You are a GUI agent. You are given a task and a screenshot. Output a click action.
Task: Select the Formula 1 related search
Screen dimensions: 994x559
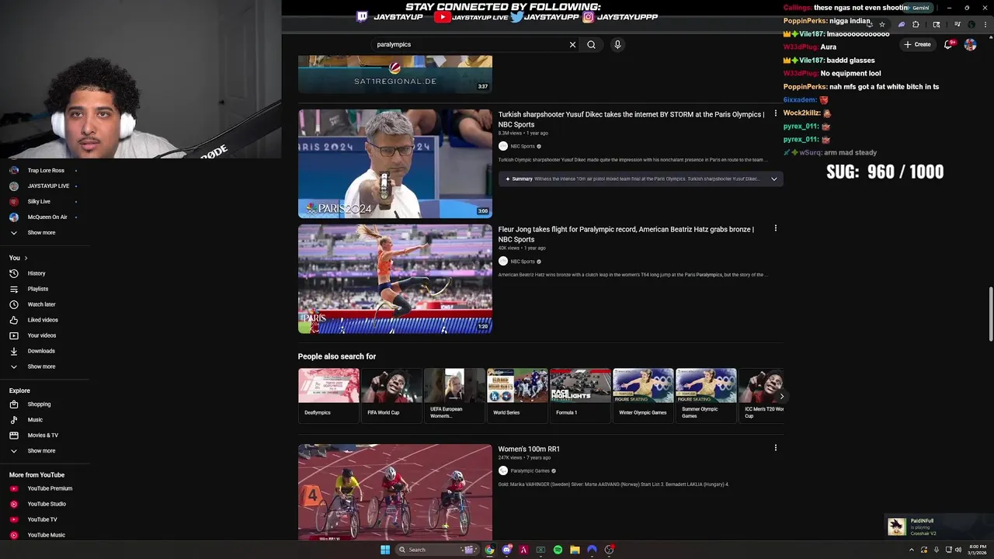point(580,395)
